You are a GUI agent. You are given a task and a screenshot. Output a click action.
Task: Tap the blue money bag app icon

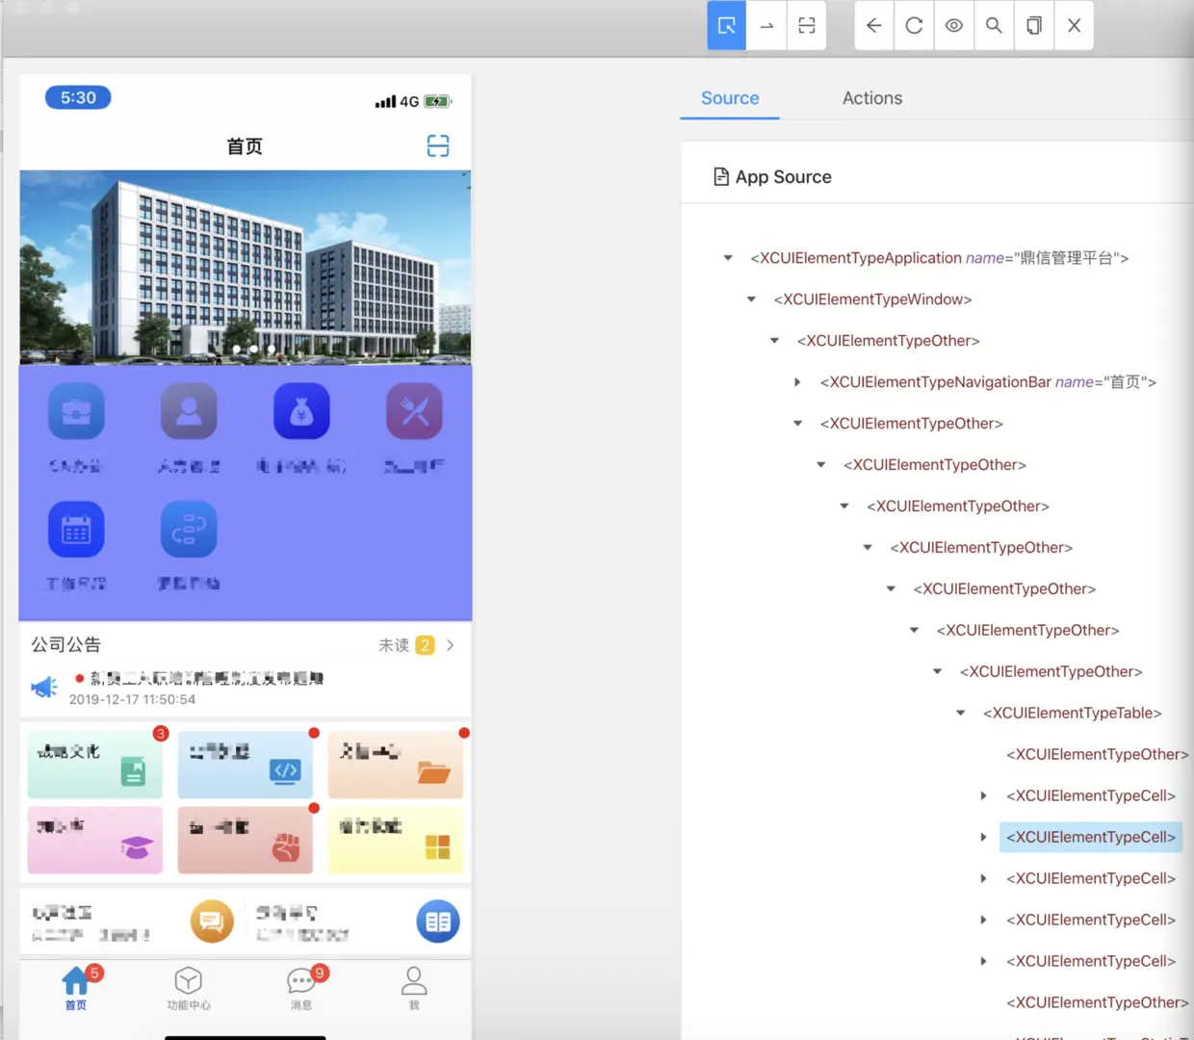tap(301, 411)
